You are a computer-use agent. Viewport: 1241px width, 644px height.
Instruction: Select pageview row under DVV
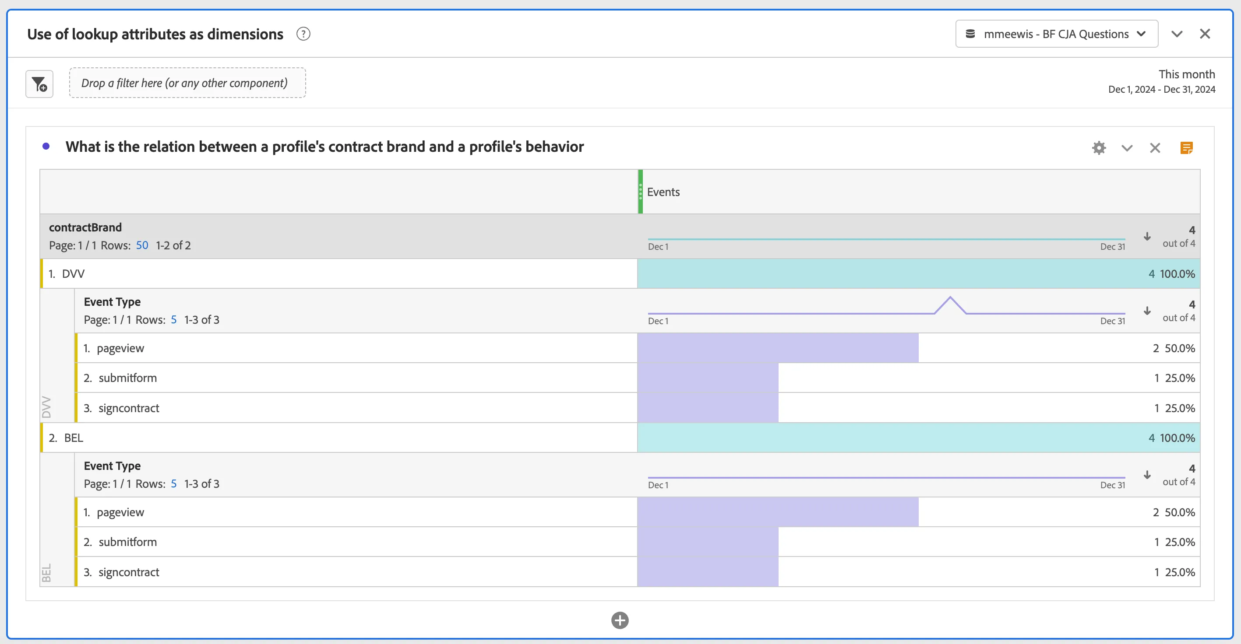[x=356, y=348]
